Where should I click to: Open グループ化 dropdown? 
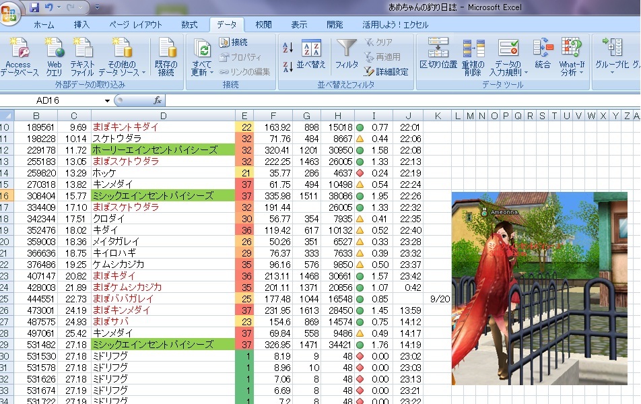pos(611,57)
